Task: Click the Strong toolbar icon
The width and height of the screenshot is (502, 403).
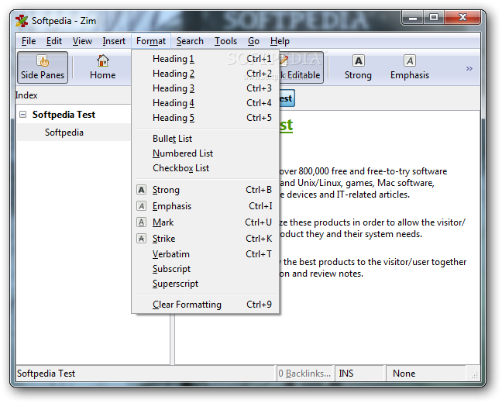Action: tap(358, 60)
